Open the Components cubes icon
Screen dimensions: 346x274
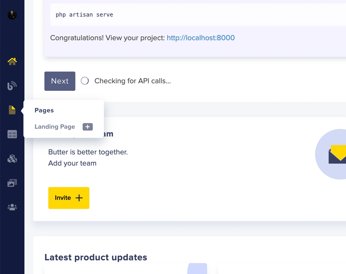12,158
